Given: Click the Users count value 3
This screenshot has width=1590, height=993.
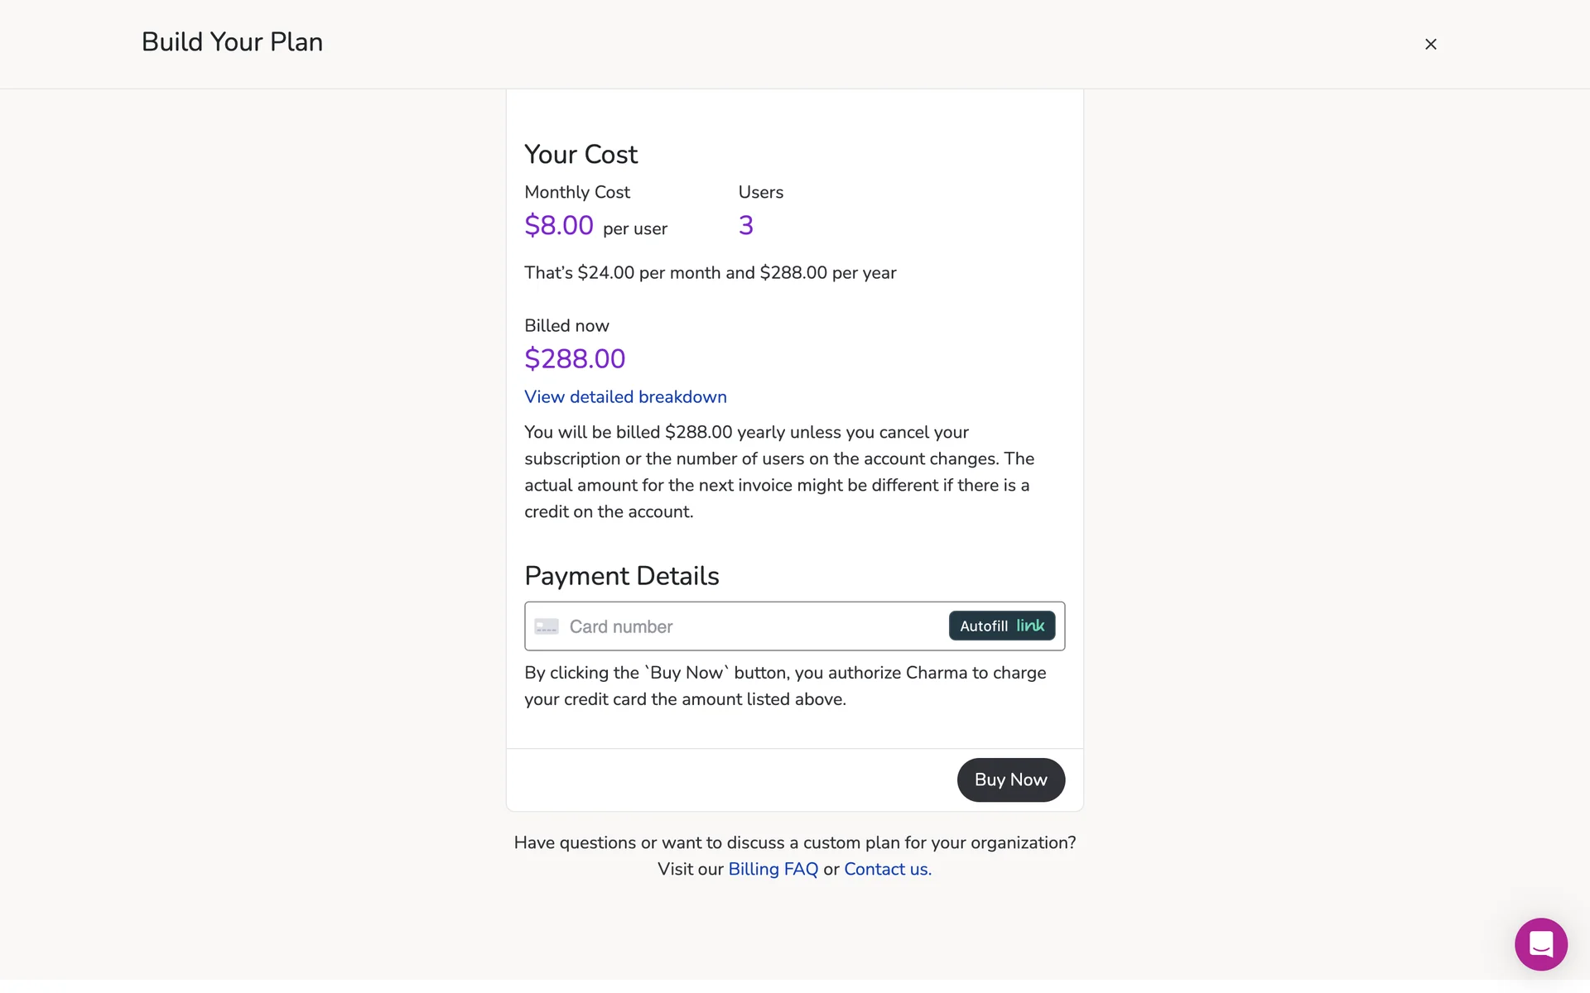Looking at the screenshot, I should 745,225.
